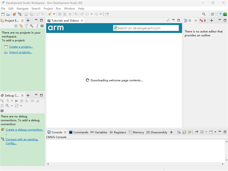Toggle the show whitespace pilcrow icon
Screen dimensions: 228x171
[x=70, y=14]
